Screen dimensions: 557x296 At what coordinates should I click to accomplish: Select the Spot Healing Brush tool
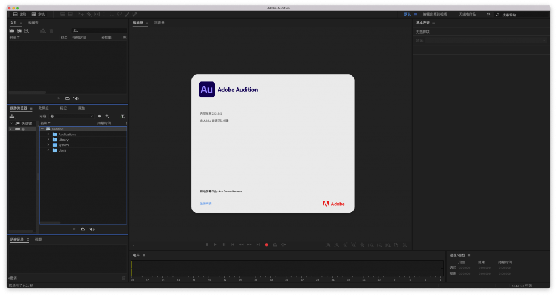[x=135, y=14]
